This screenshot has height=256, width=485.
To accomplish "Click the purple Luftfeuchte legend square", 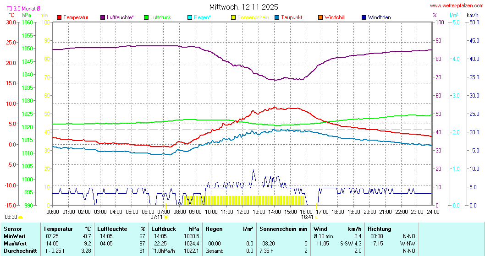I will pyautogui.click(x=103, y=17).
